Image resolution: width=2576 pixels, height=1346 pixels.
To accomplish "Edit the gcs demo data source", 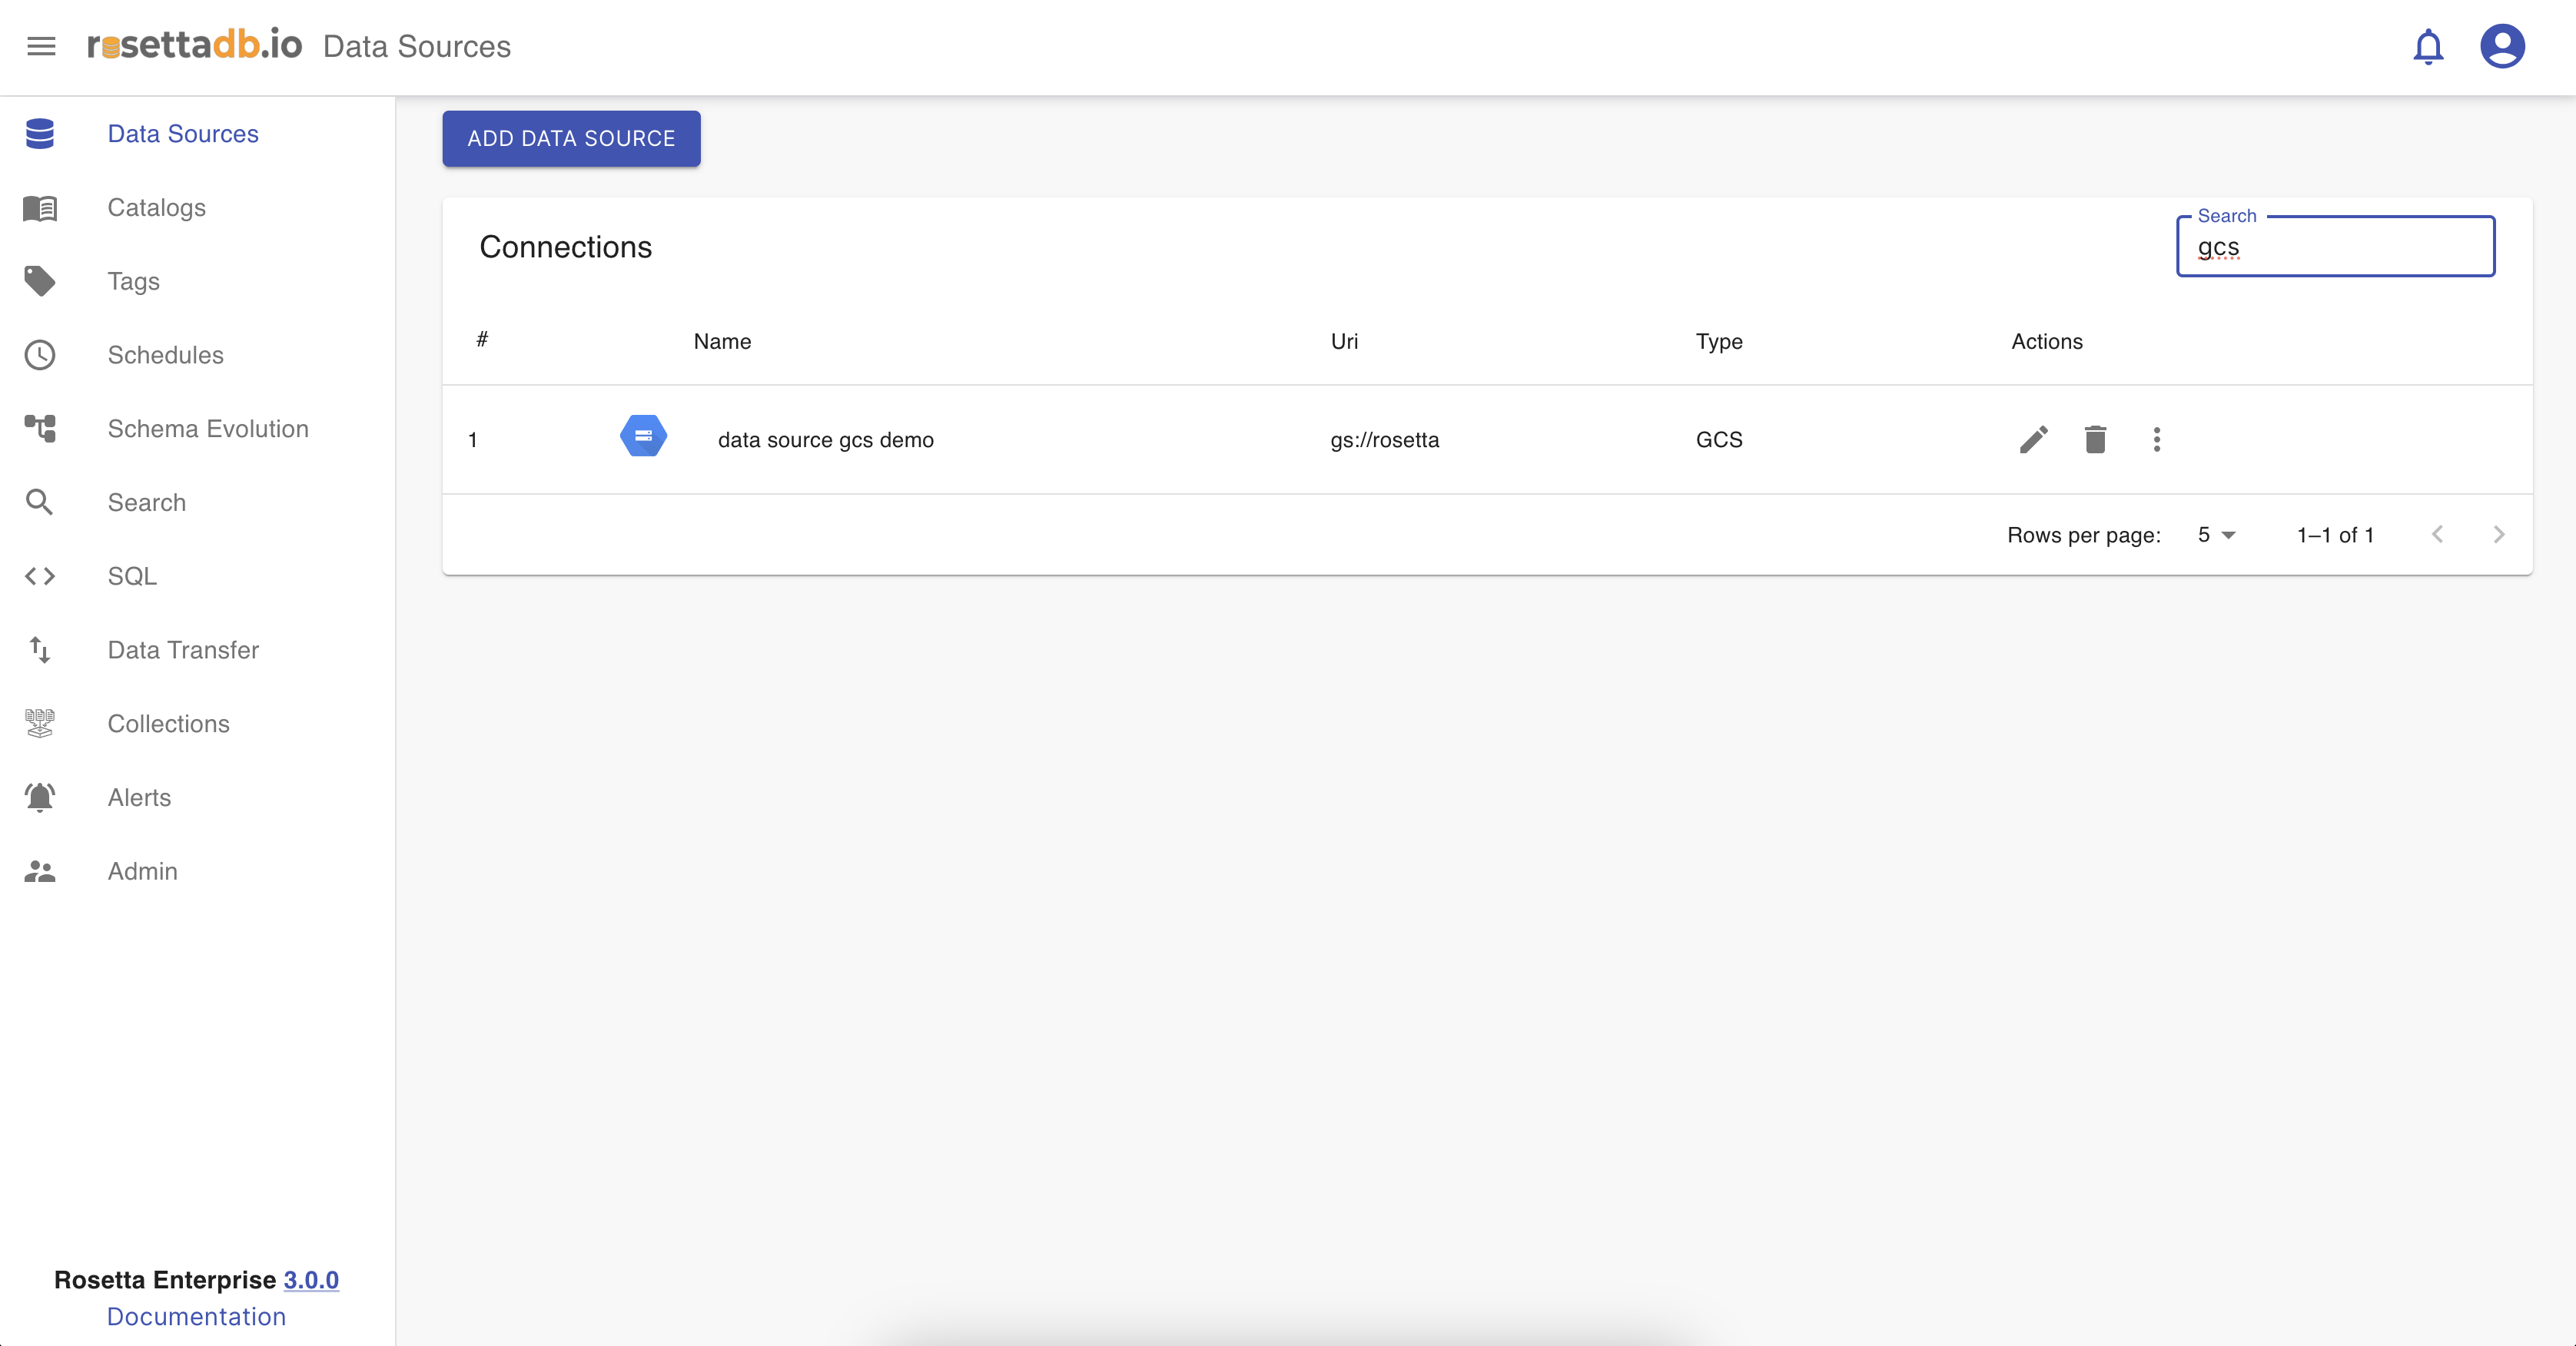I will point(2033,440).
